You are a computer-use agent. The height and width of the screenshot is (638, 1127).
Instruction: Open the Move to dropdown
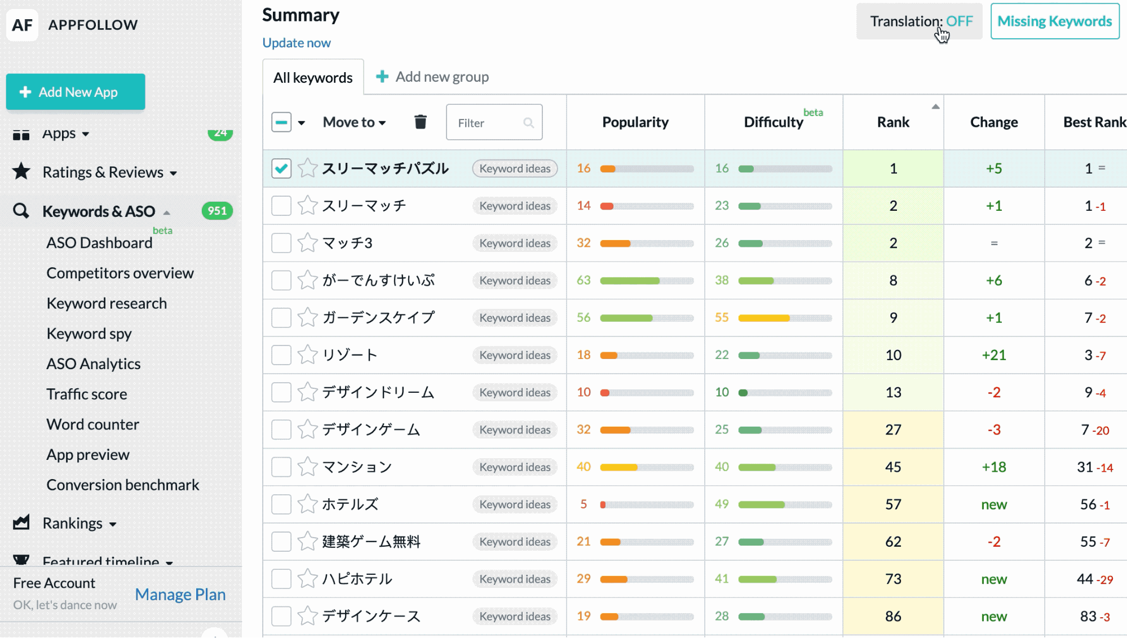(354, 122)
